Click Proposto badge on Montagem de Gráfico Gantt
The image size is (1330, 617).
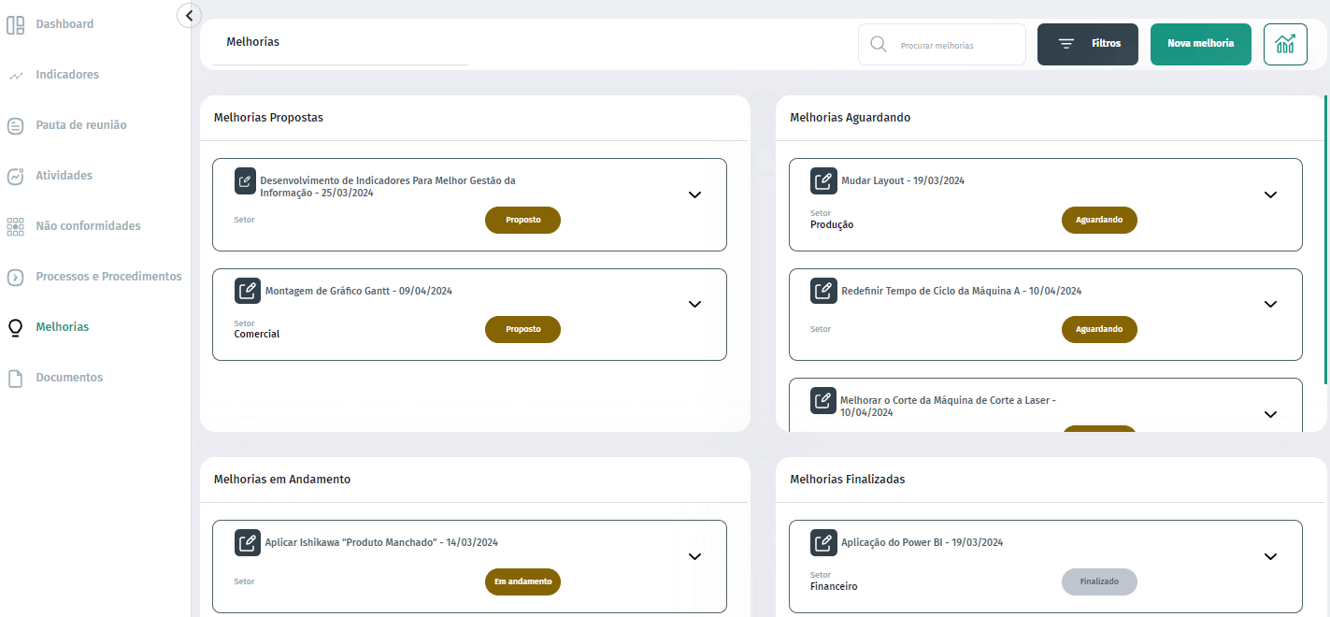pyautogui.click(x=522, y=329)
